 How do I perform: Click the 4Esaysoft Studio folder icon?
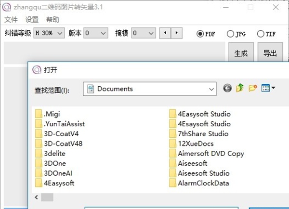coord(172,124)
